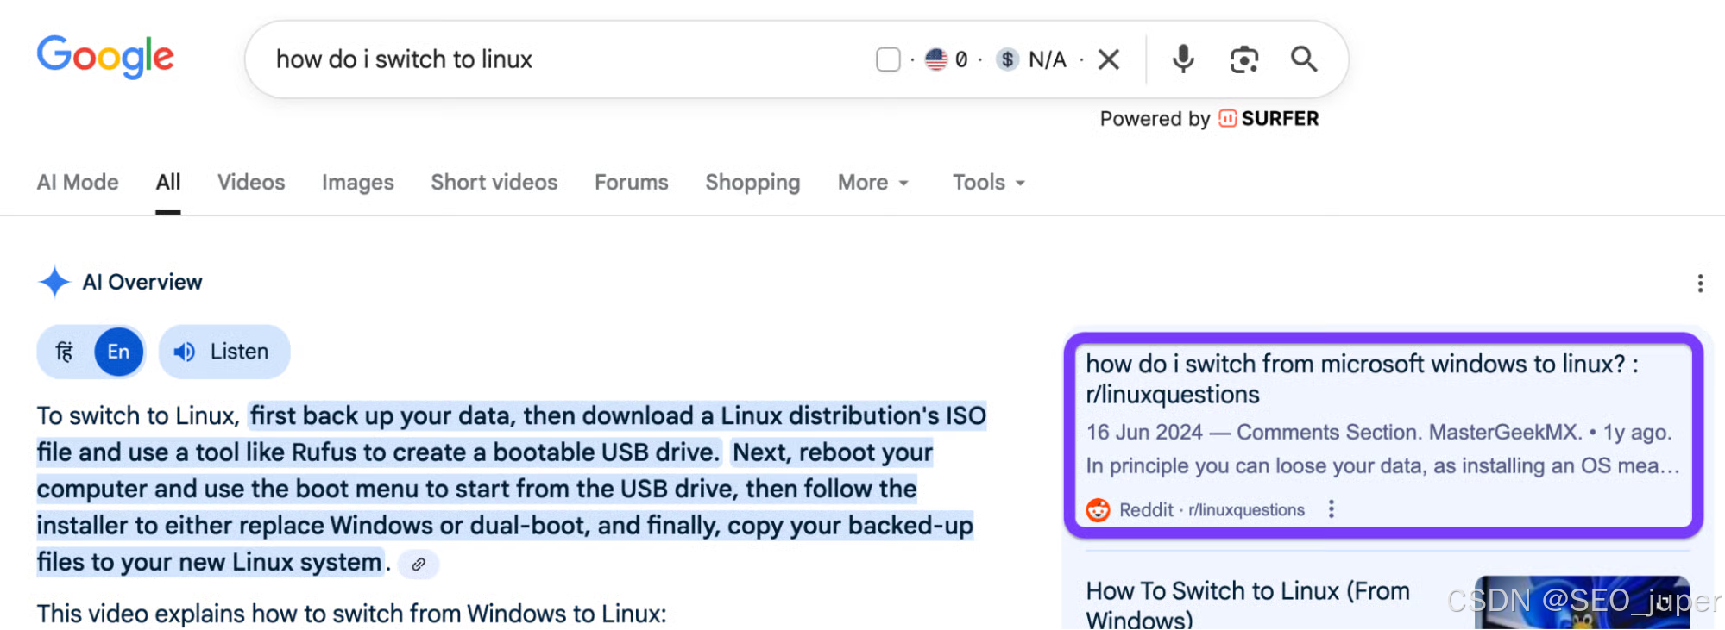Click the AI Overview sparkle icon

pyautogui.click(x=54, y=282)
